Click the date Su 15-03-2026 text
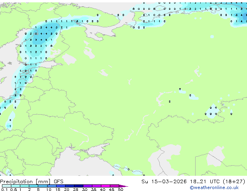 (164, 182)
